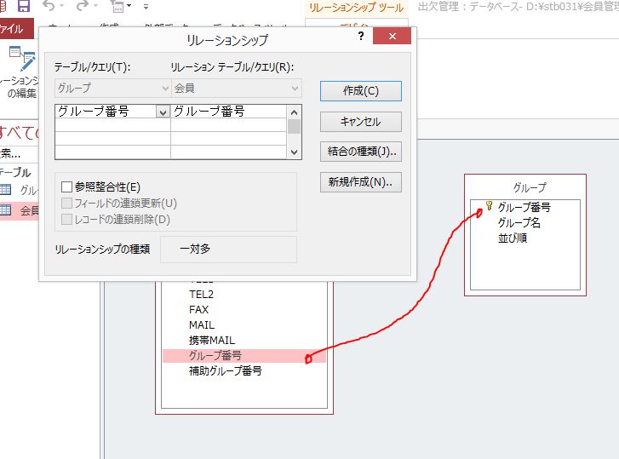Click the Redo arrow icon

tap(83, 6)
